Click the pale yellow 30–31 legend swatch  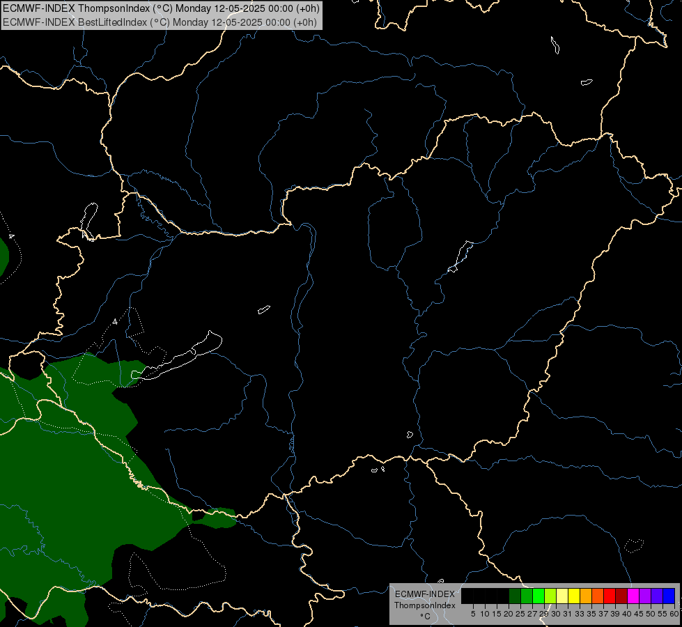562,596
